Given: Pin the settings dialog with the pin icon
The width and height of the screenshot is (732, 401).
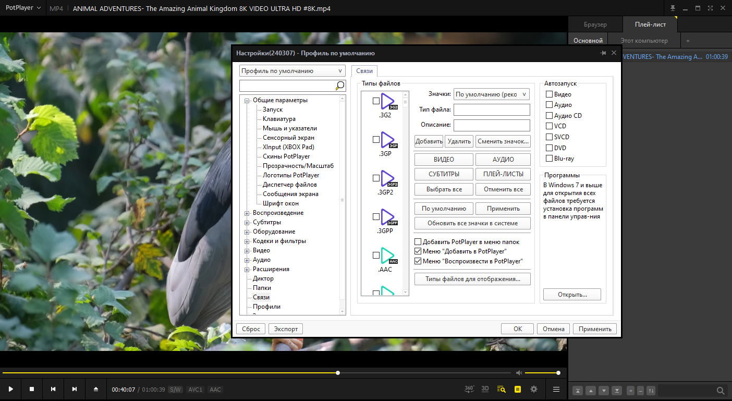Looking at the screenshot, I should [x=603, y=53].
